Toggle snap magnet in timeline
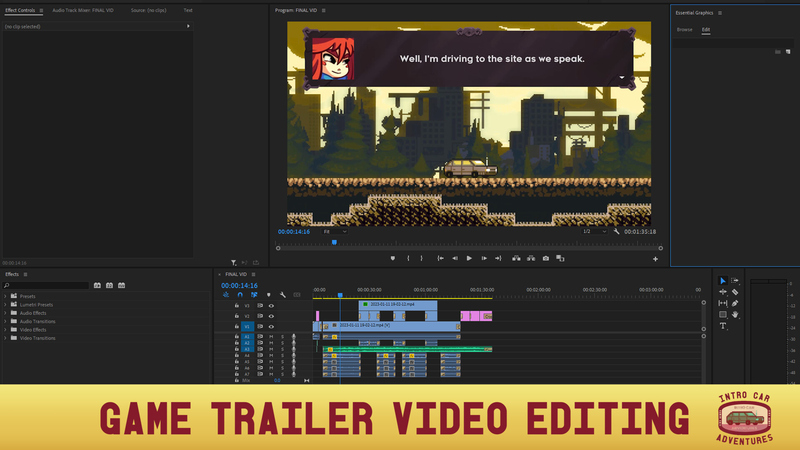 point(240,295)
